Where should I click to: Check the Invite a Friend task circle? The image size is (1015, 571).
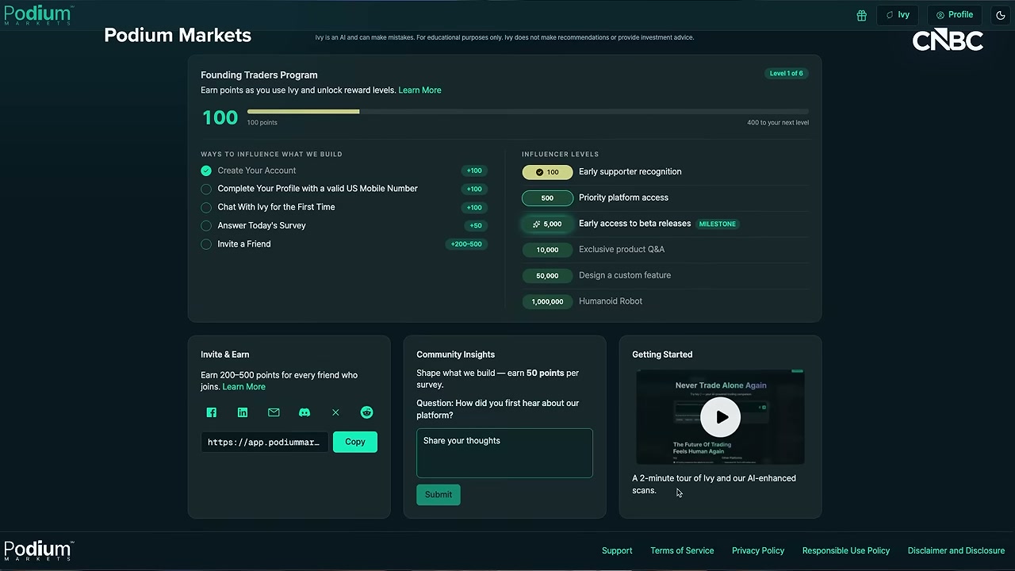[206, 244]
